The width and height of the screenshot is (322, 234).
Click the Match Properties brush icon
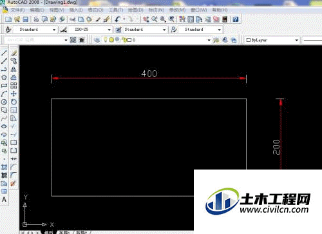106,19
